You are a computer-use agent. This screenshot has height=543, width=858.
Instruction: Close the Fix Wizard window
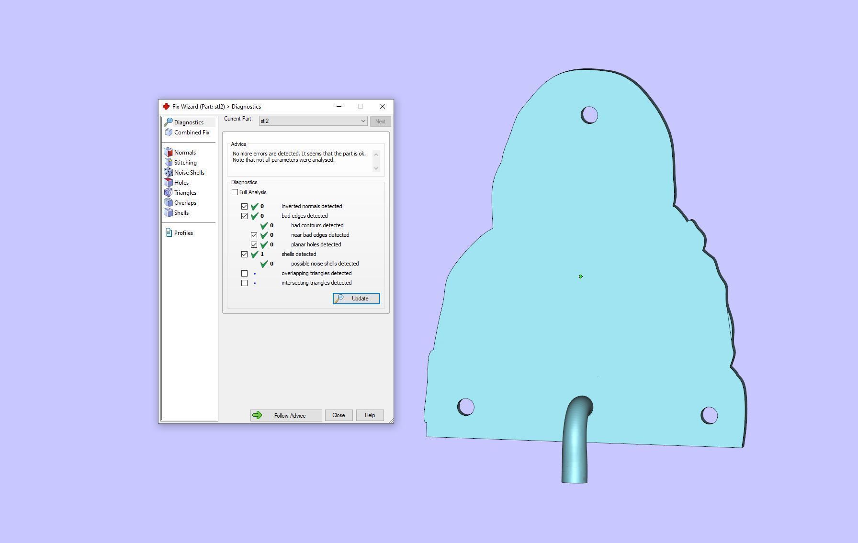(x=382, y=106)
